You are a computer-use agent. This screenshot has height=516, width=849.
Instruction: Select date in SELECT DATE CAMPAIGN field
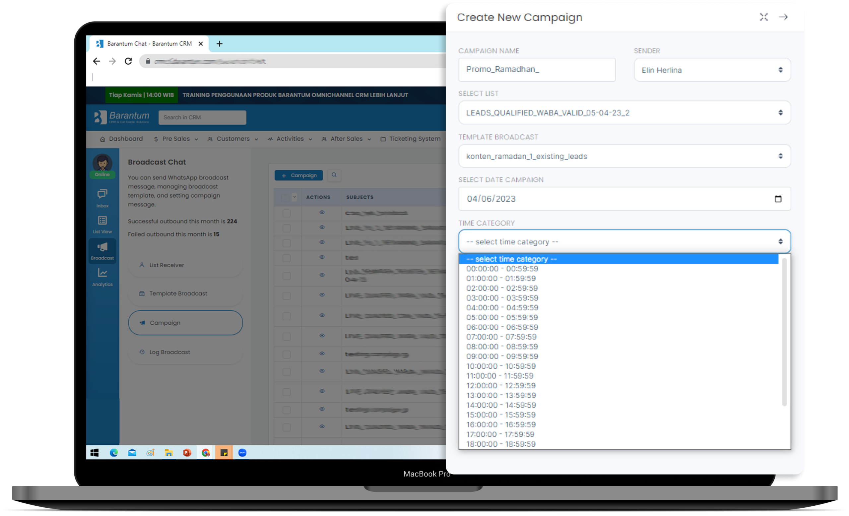624,198
